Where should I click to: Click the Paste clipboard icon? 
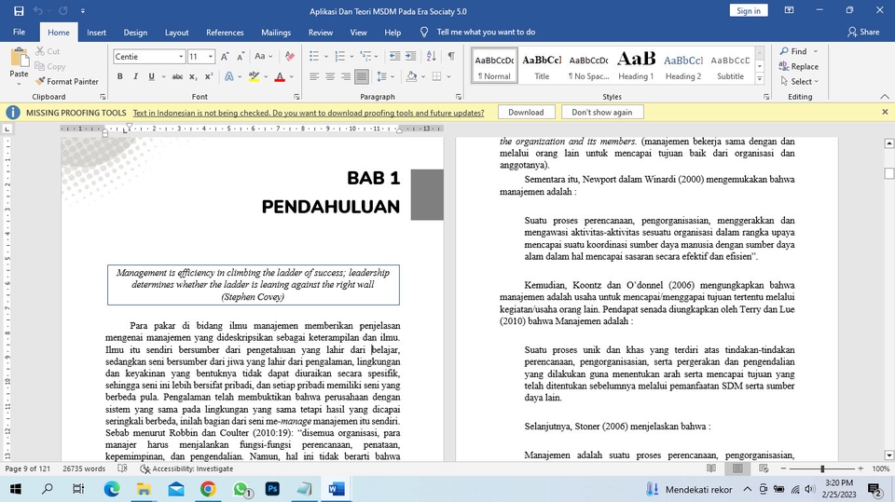(19, 58)
